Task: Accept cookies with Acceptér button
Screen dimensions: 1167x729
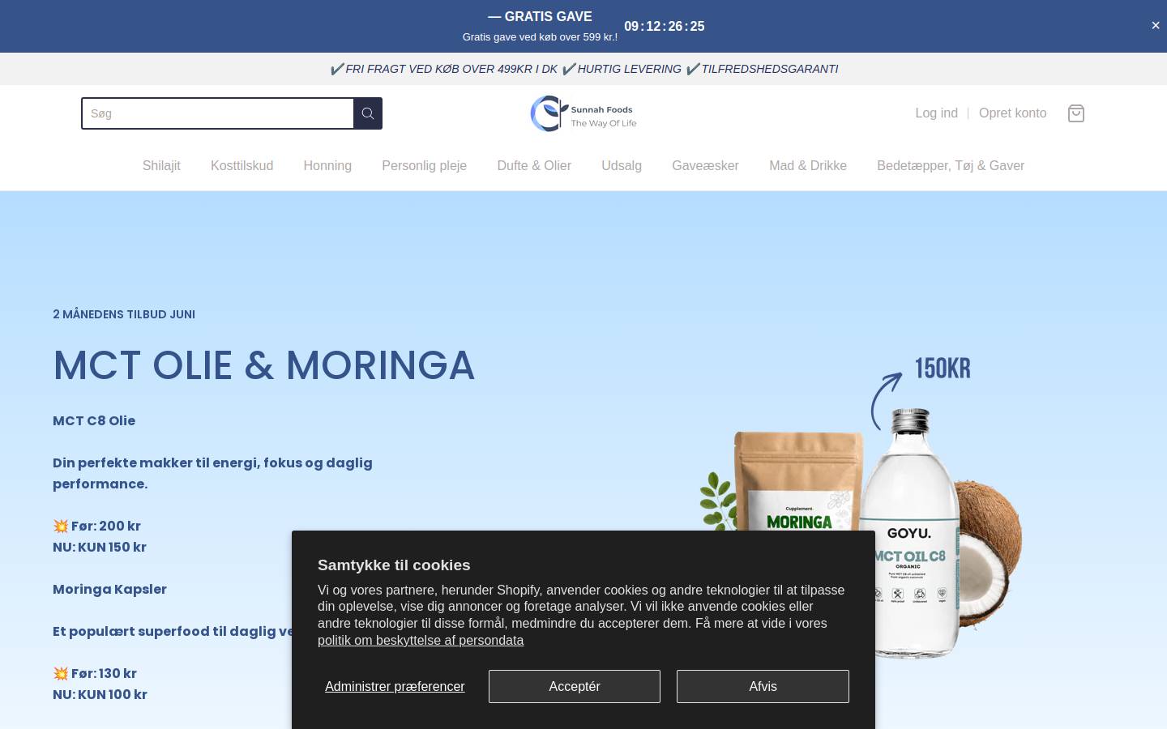Action: pyautogui.click(x=575, y=686)
